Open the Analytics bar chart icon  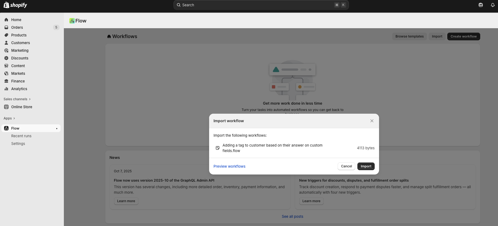pyautogui.click(x=6, y=89)
